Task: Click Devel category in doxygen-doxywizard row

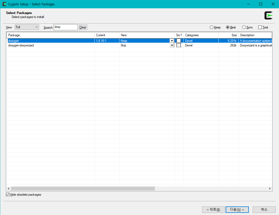Action: pos(189,45)
